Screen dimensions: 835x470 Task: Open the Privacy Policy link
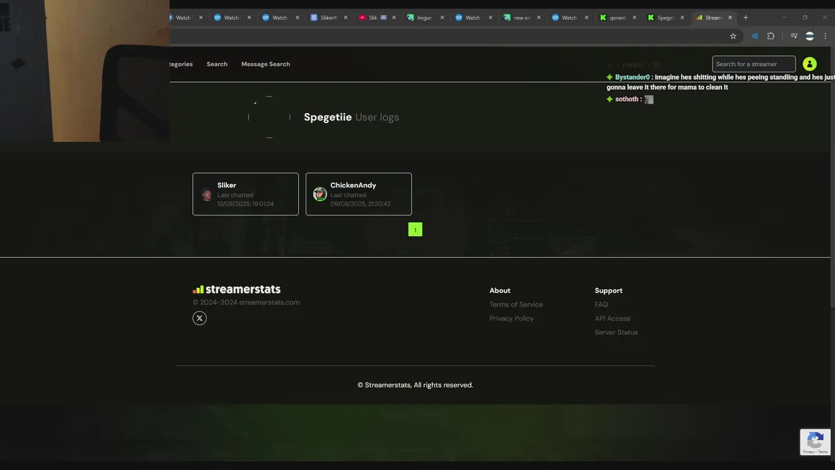(511, 319)
